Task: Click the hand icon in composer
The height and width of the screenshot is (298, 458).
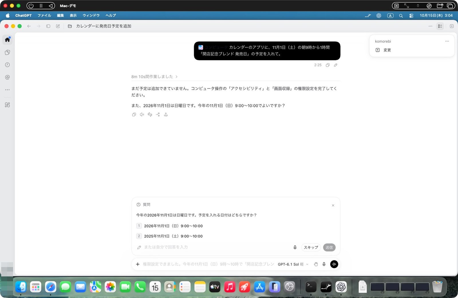Action: click(x=316, y=264)
